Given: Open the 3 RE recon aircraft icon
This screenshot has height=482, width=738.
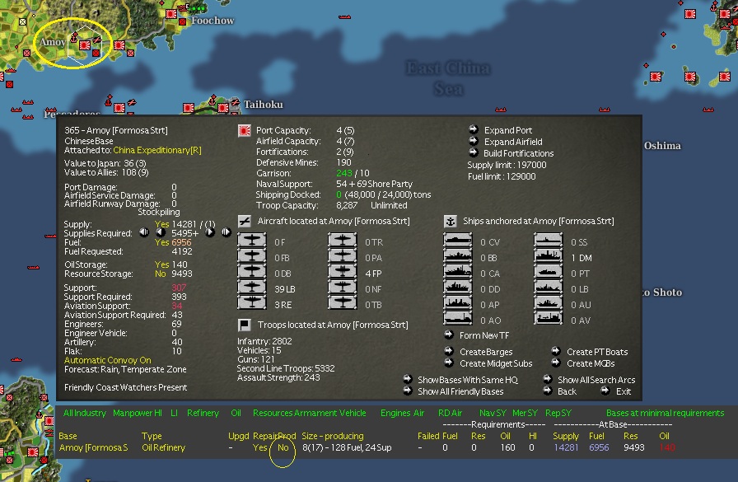Looking at the screenshot, I should point(252,302).
